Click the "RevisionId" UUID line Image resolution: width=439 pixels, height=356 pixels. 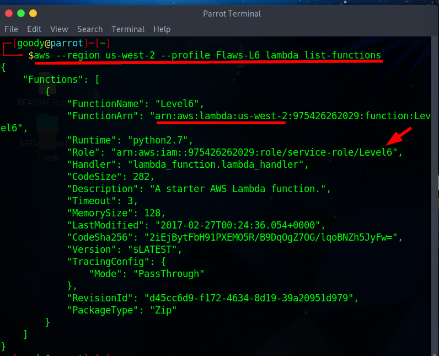(213, 298)
